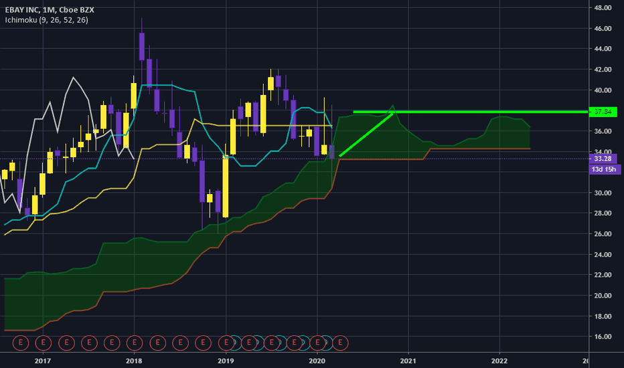Click the 46.00 price axis label
This screenshot has height=368, width=624.
click(603, 28)
